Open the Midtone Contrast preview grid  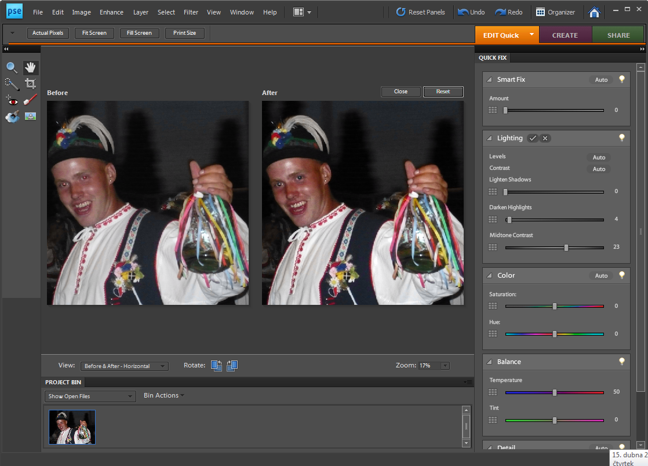click(493, 247)
